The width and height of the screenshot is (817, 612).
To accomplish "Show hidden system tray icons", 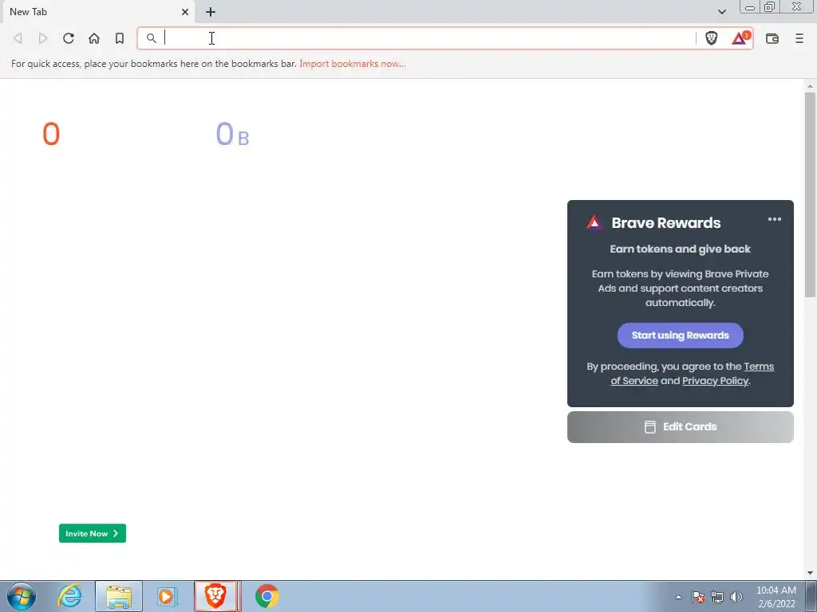I will [x=678, y=597].
